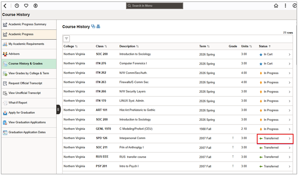The width and height of the screenshot is (298, 175).
Task: Open details chevron for SOC 200 In Cart row
Action: coord(290,54)
